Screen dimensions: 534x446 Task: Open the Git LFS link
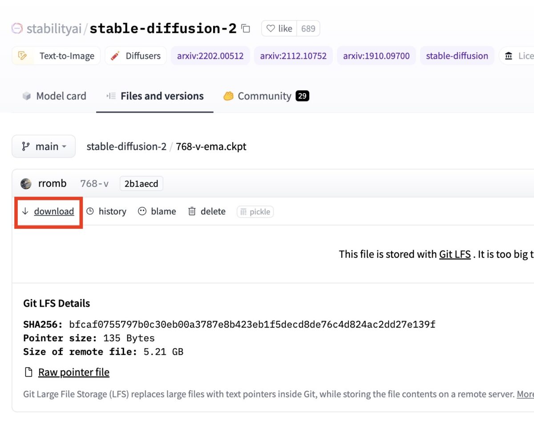pos(455,254)
